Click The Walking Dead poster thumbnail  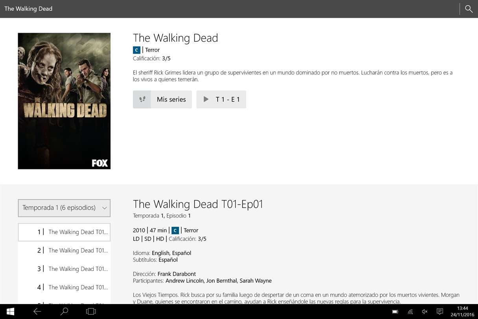[64, 101]
